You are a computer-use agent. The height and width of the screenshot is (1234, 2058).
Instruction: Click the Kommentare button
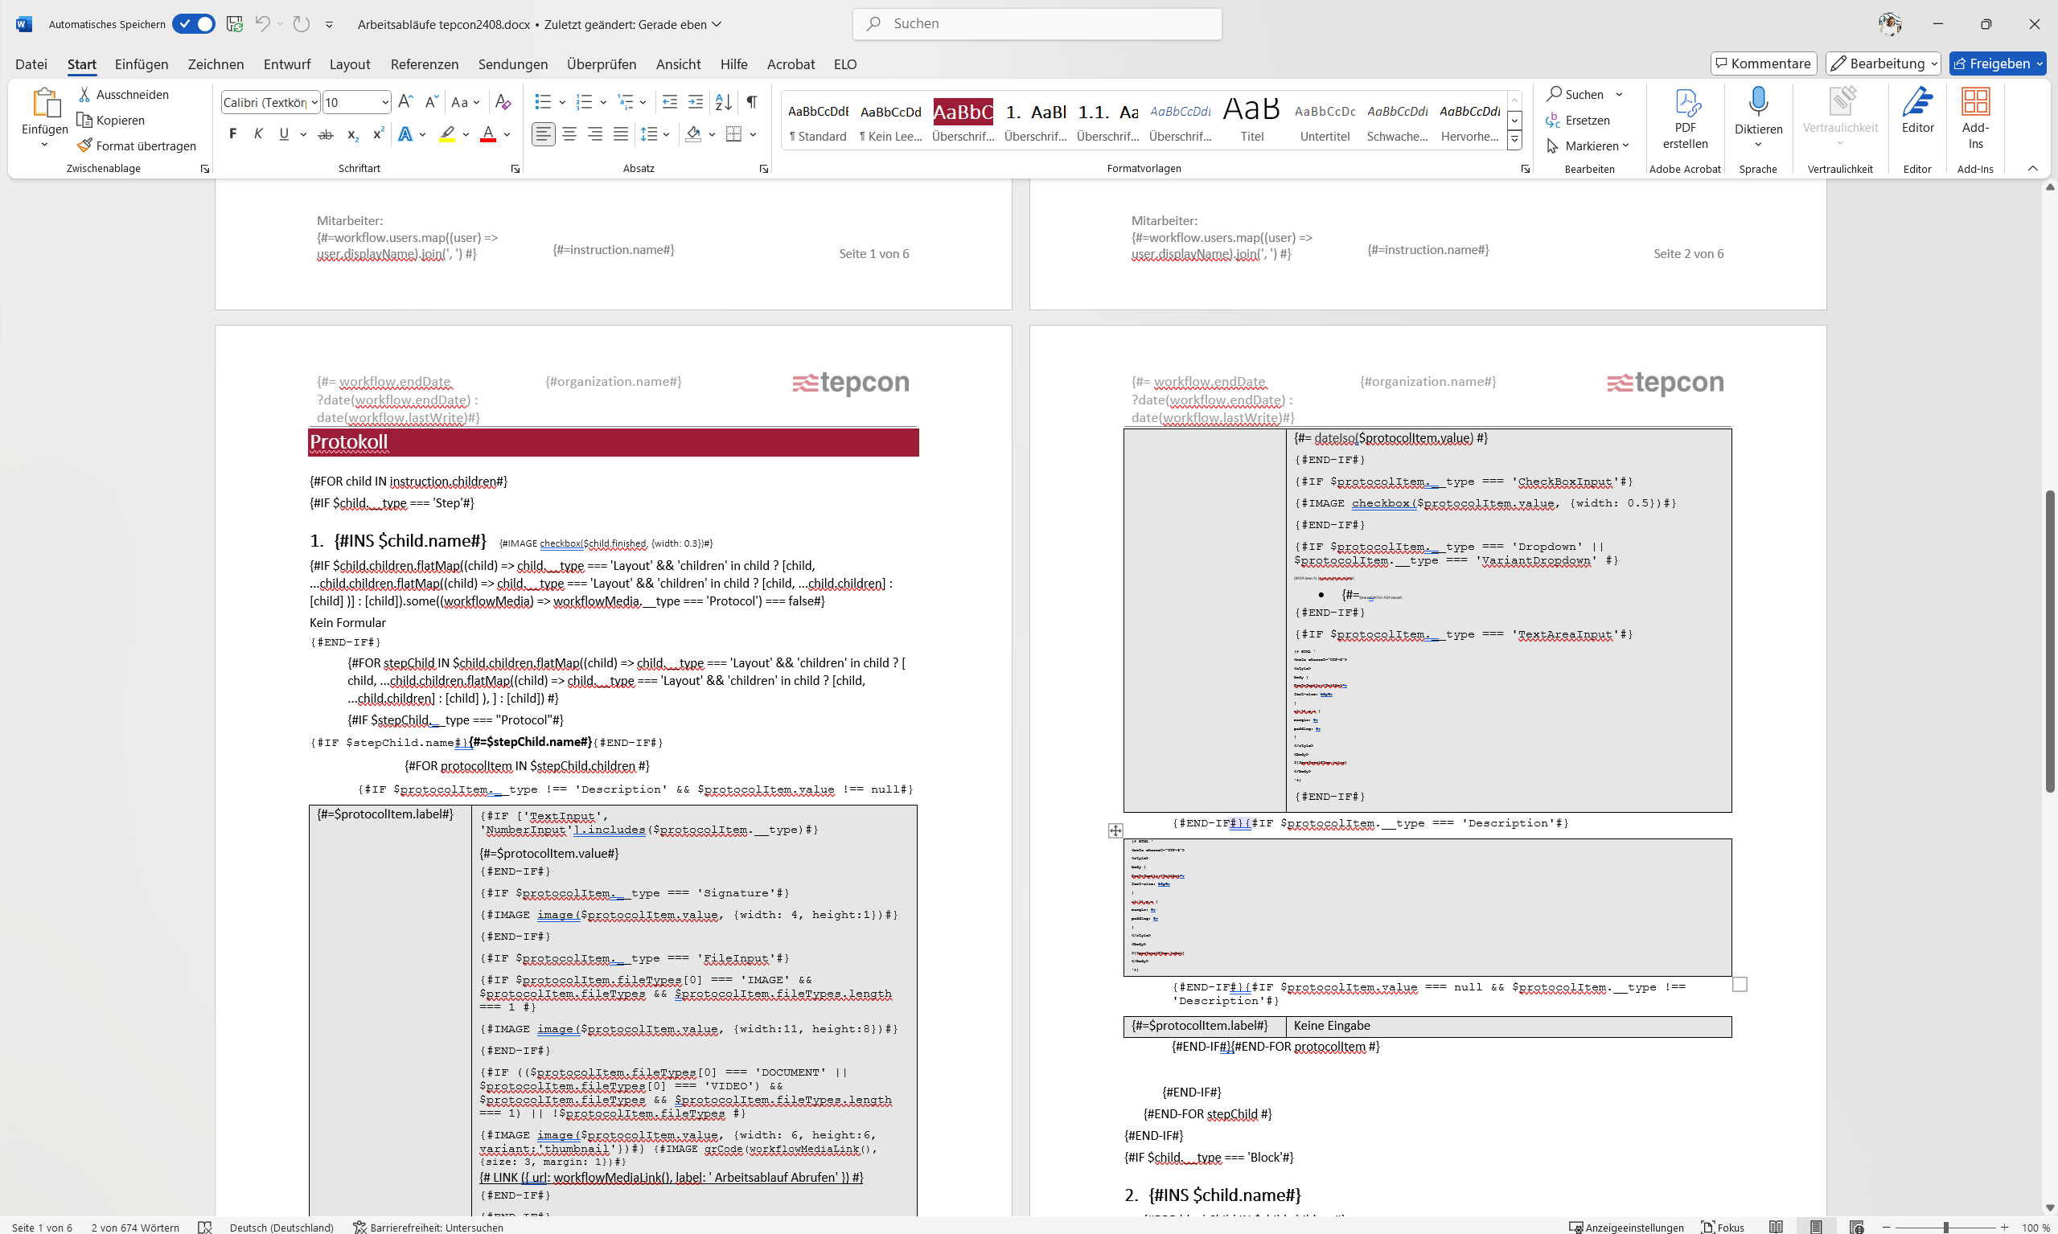[1763, 64]
